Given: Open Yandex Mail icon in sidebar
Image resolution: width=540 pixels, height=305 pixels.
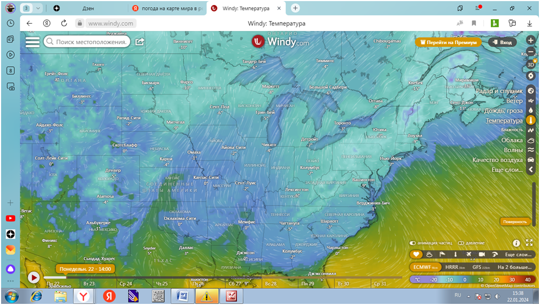Looking at the screenshot, I should coord(10,250).
